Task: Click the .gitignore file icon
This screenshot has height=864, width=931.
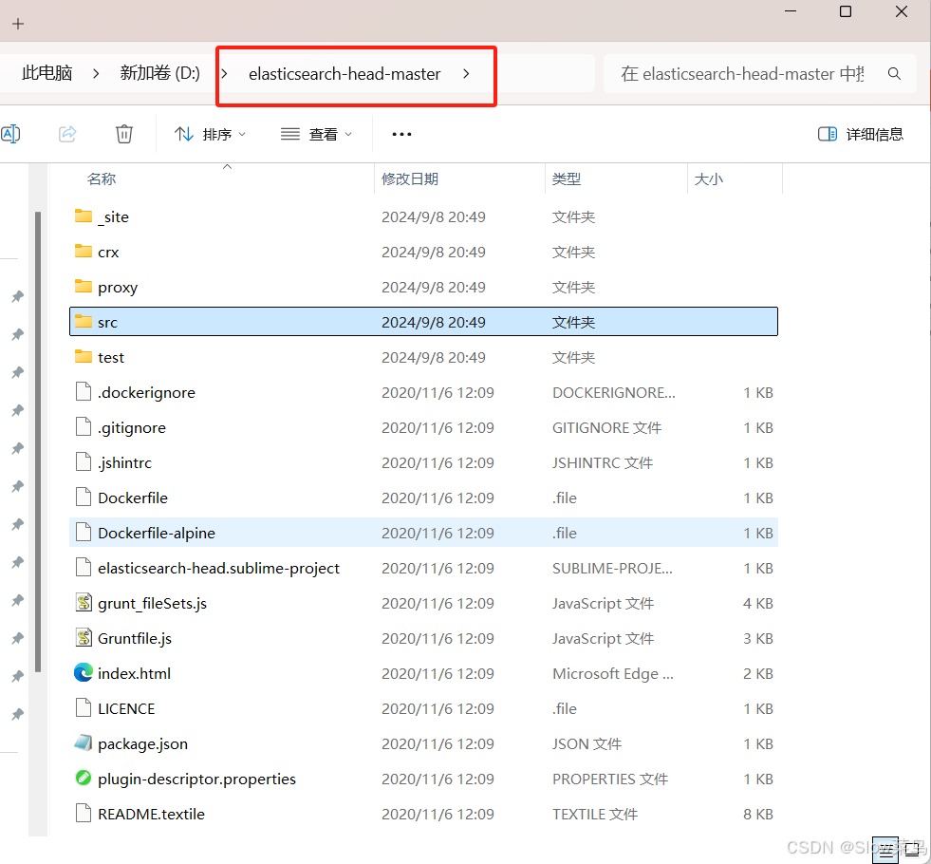Action: click(x=84, y=426)
